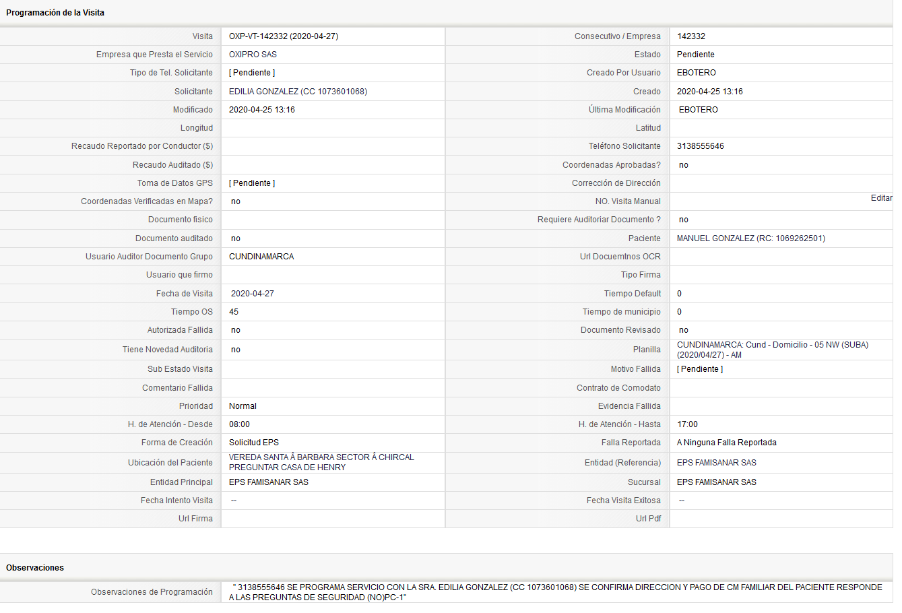The height and width of the screenshot is (613, 902).
Task: Click Última Modificación value EBOTERO
Action: click(699, 110)
